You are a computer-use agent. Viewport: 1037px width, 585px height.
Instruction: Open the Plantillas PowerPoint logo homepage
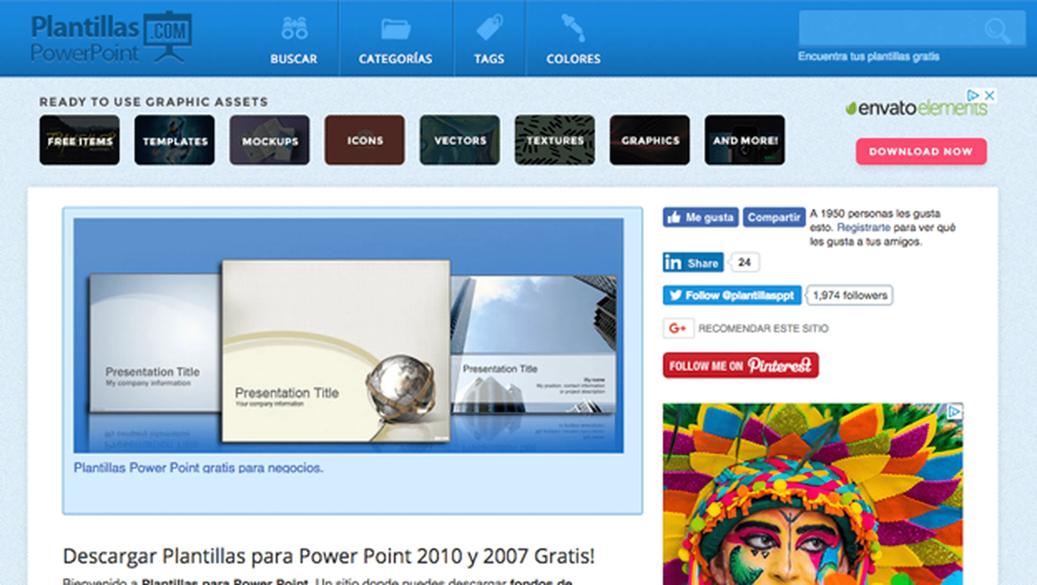(x=112, y=38)
